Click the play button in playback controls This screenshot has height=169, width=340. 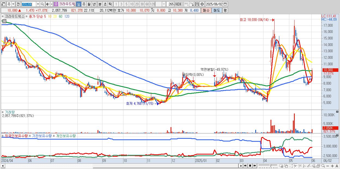[241, 166]
